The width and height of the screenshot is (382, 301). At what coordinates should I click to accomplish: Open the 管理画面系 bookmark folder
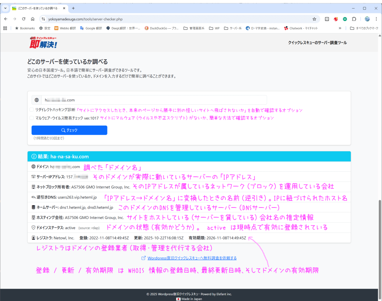194,28
